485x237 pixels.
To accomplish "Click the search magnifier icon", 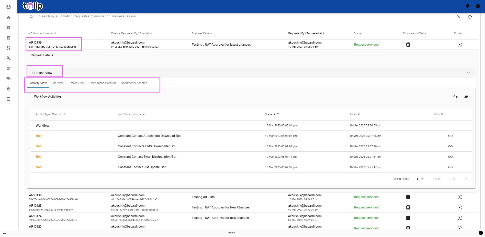I will (x=31, y=17).
